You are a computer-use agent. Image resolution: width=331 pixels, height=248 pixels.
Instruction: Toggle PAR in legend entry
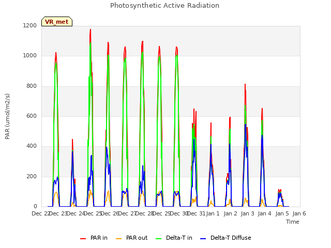94,238
